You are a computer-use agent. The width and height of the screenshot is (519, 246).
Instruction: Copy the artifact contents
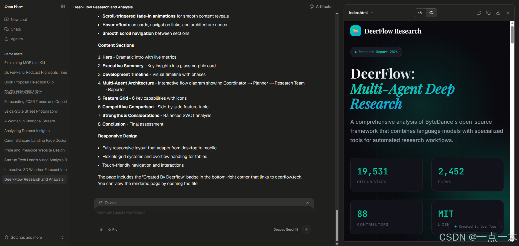coord(488,13)
